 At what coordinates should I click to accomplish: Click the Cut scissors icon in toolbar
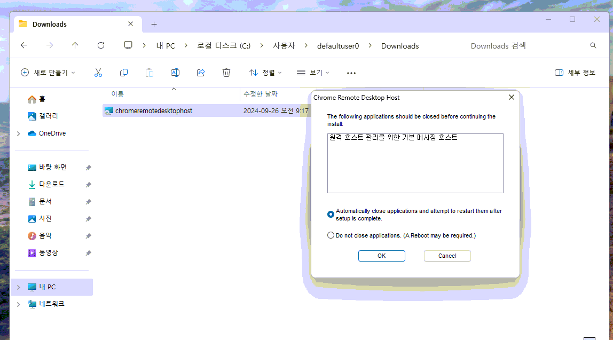tap(98, 73)
